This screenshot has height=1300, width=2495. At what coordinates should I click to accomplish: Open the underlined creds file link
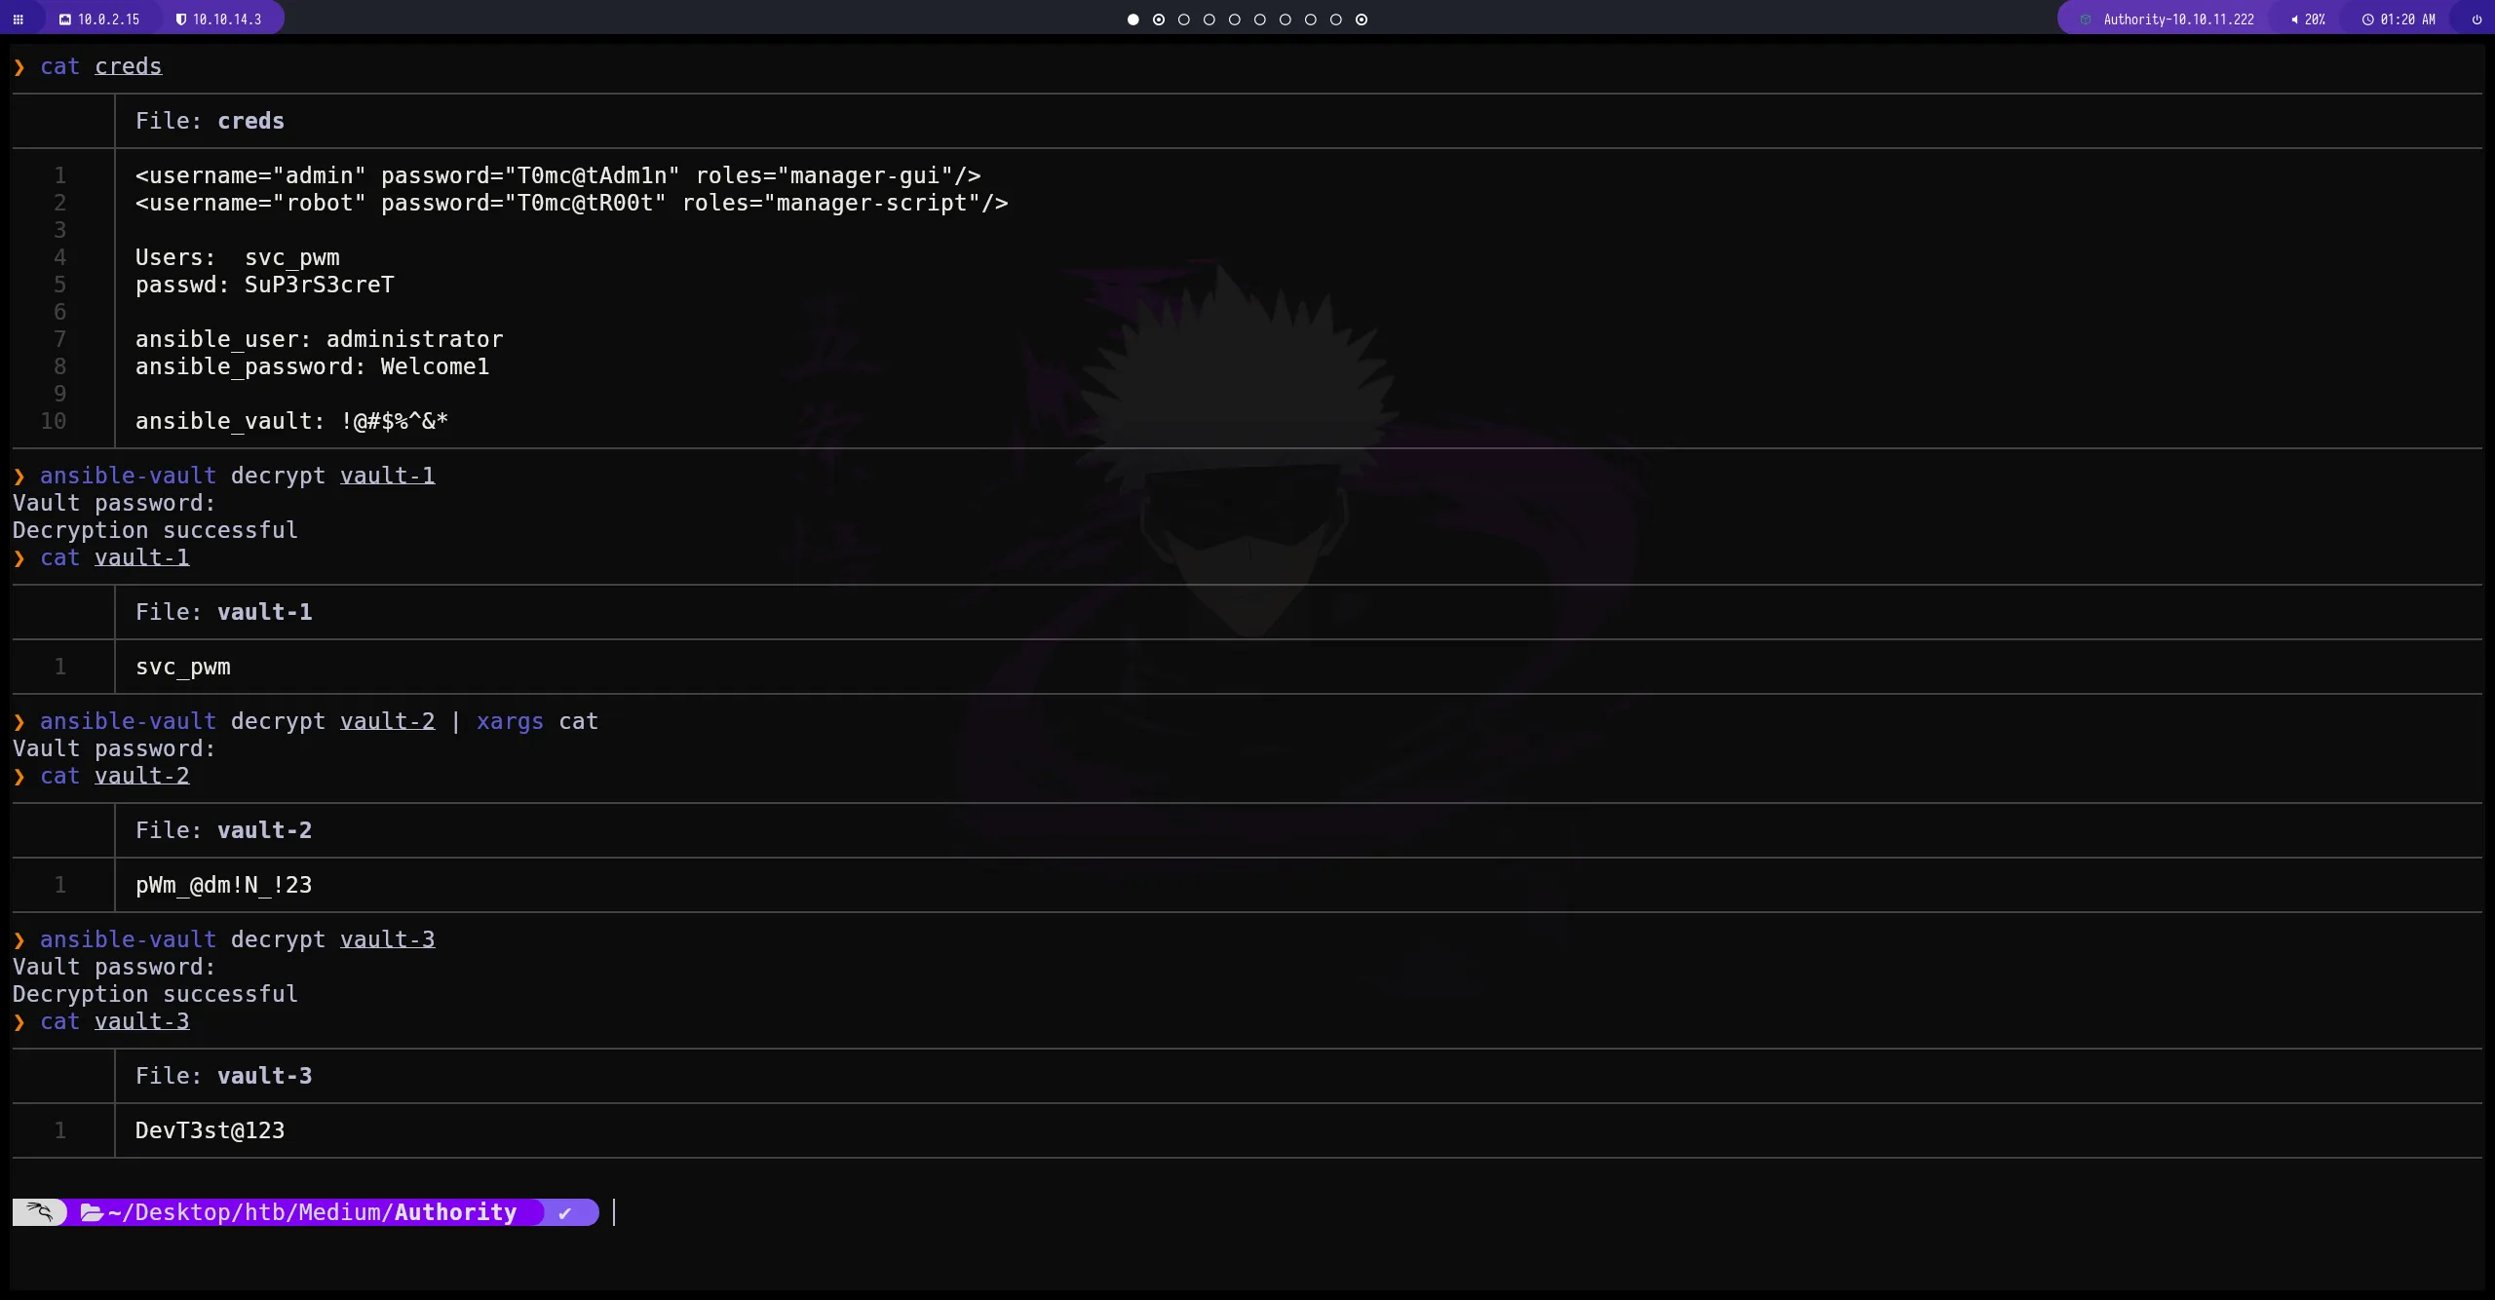[x=128, y=66]
